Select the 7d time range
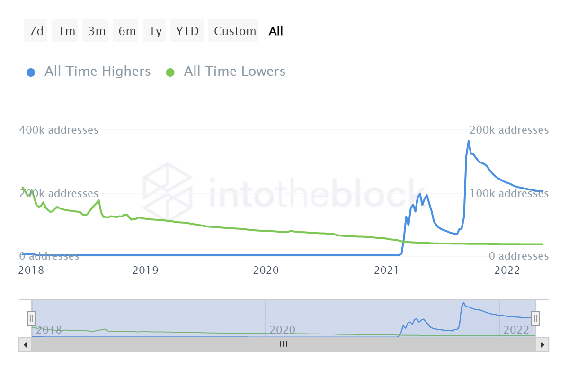Screen dimensions: 568x379 (x=36, y=31)
